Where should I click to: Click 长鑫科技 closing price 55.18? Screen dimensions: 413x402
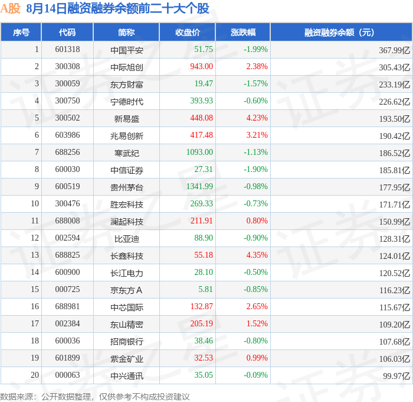pyautogui.click(x=204, y=255)
